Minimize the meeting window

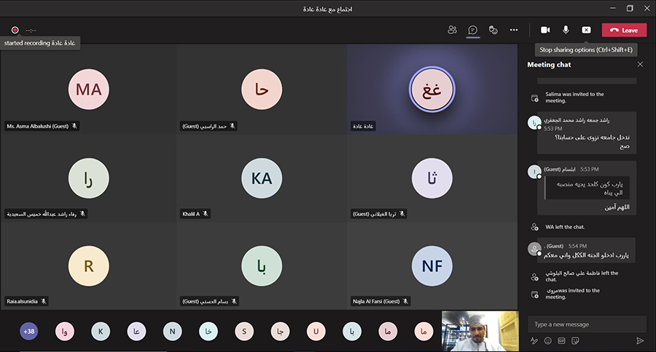tap(613, 8)
